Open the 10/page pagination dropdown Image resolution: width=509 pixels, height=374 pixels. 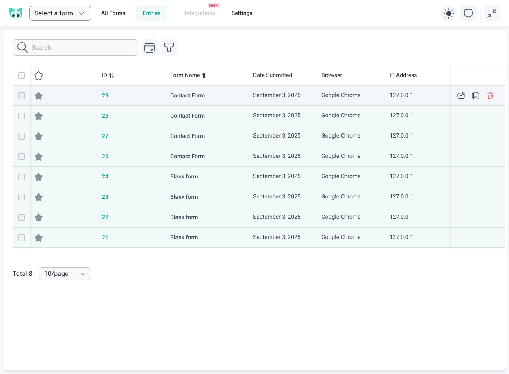point(65,274)
